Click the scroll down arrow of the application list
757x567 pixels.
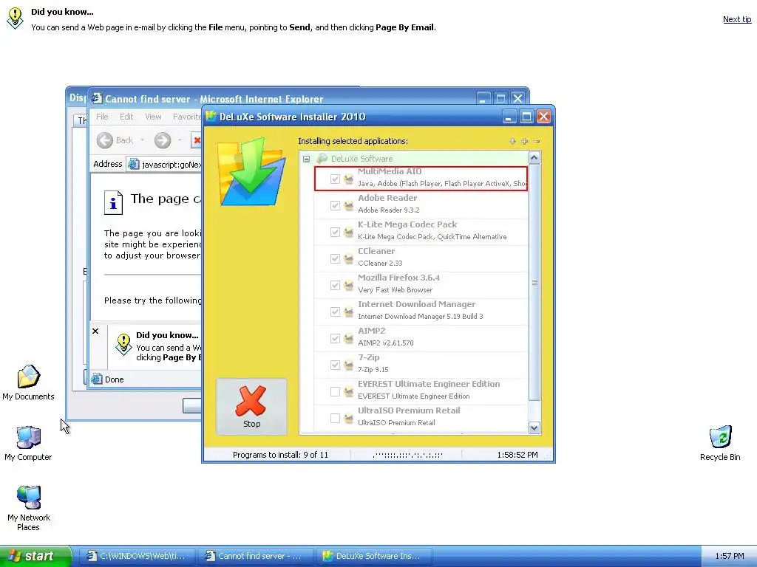534,427
